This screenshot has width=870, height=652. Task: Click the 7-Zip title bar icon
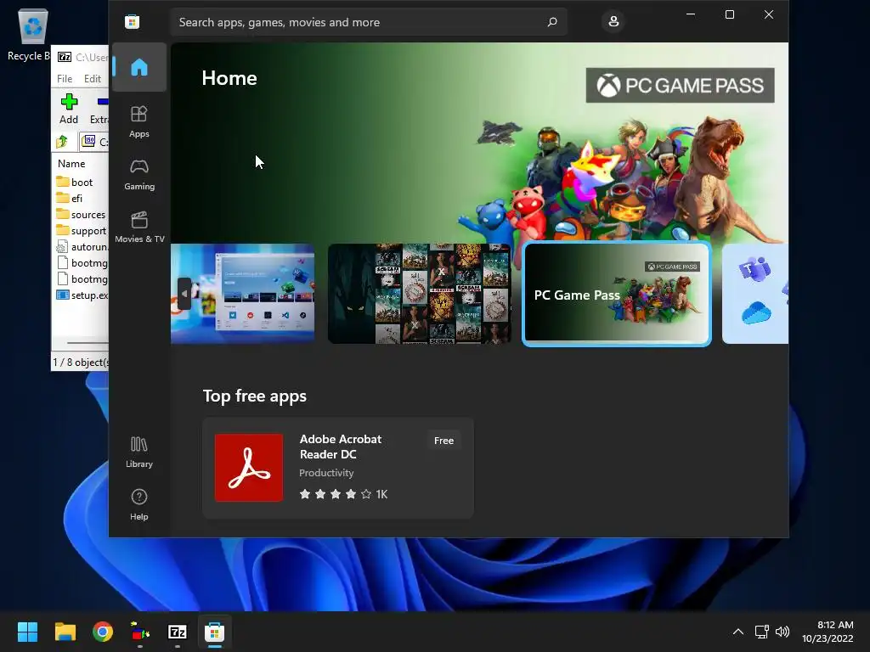click(65, 57)
